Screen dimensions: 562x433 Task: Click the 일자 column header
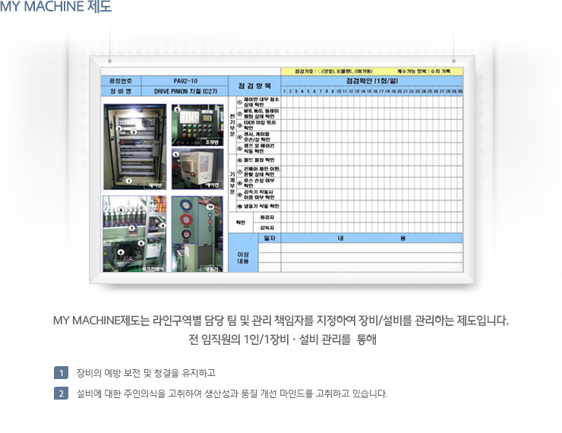click(270, 238)
